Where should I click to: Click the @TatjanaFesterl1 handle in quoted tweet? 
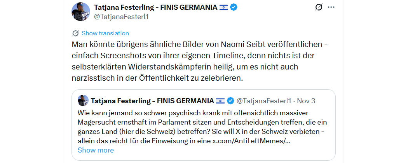263,101
